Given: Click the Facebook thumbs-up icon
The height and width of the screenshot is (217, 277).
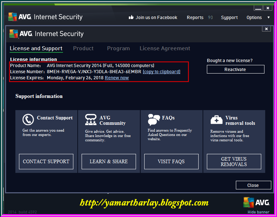Looking at the screenshot, I should click(131, 17).
